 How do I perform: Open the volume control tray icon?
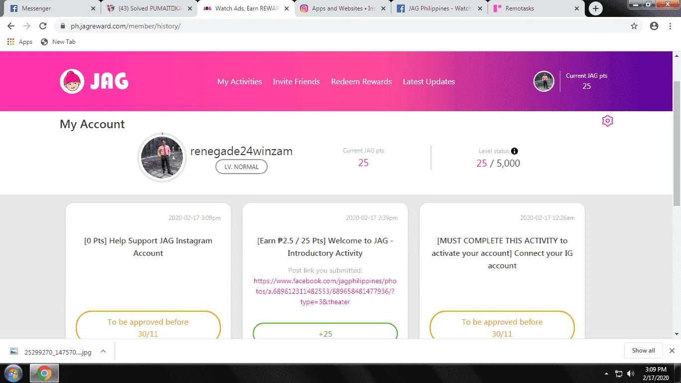coord(630,374)
